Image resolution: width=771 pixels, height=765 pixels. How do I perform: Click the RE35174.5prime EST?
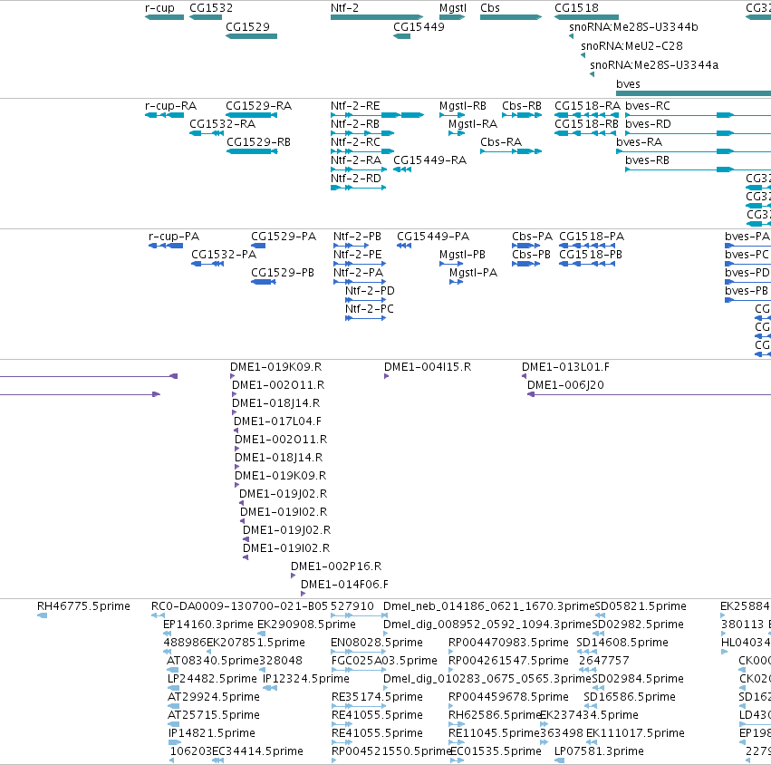tap(358, 706)
